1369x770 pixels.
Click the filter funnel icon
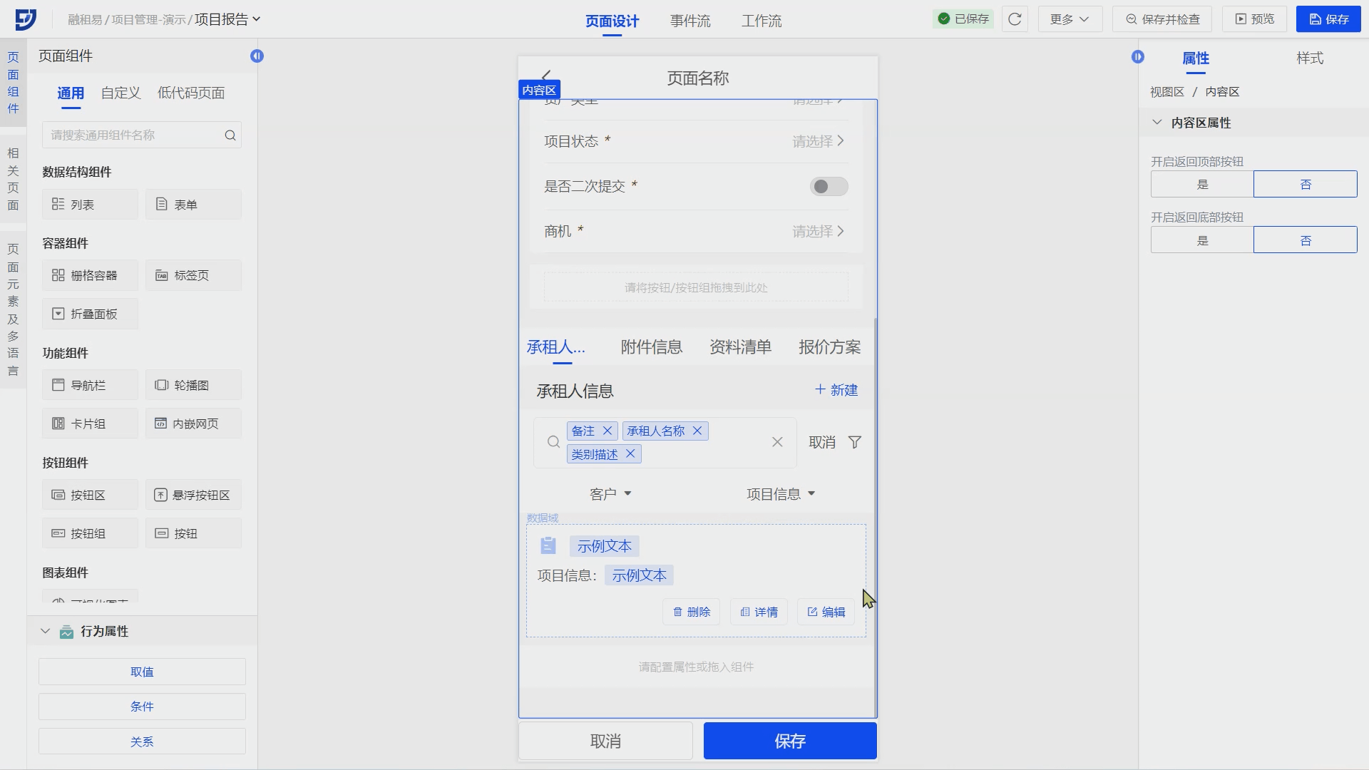(x=854, y=443)
